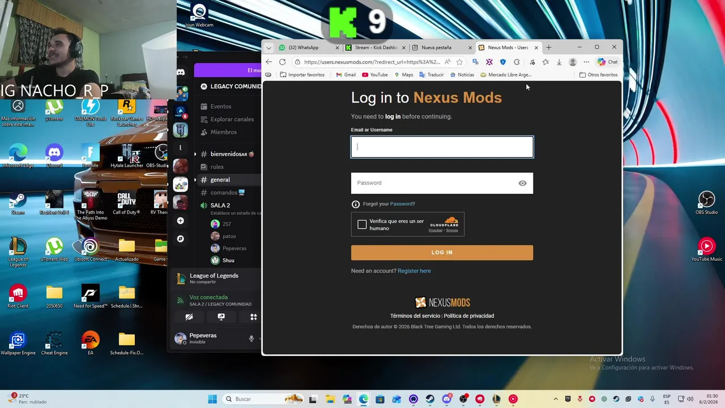The image size is (725, 408).
Task: Select the Wallpaper Engine desktop icon
Action: pyautogui.click(x=18, y=343)
